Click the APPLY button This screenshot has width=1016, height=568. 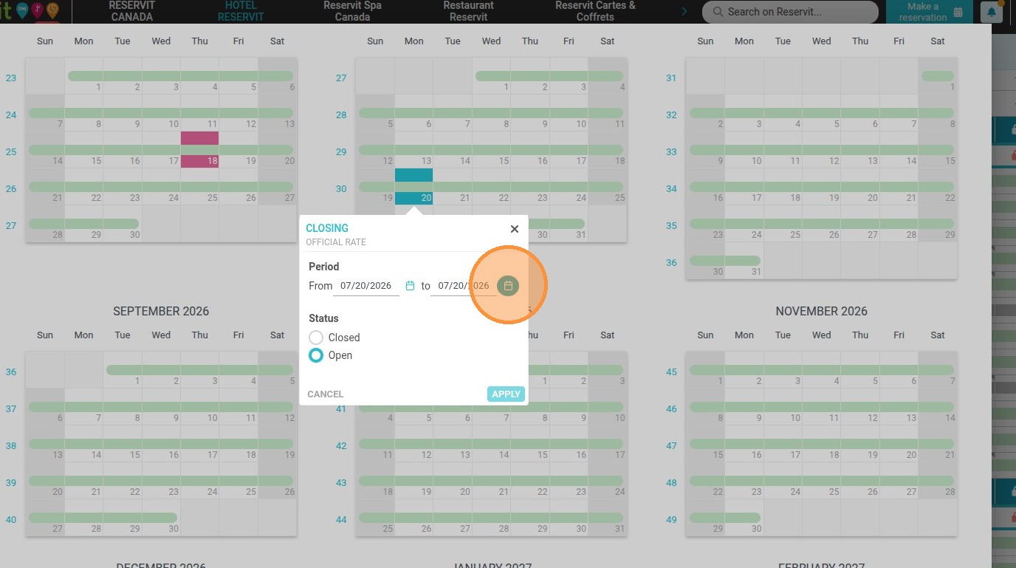point(506,394)
